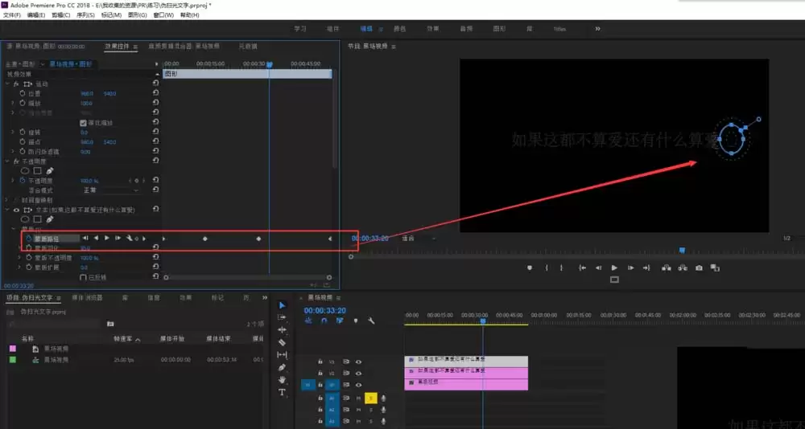This screenshot has height=429, width=805.
Task: Click the pen mask tool under opacity effect
Action: 50,170
